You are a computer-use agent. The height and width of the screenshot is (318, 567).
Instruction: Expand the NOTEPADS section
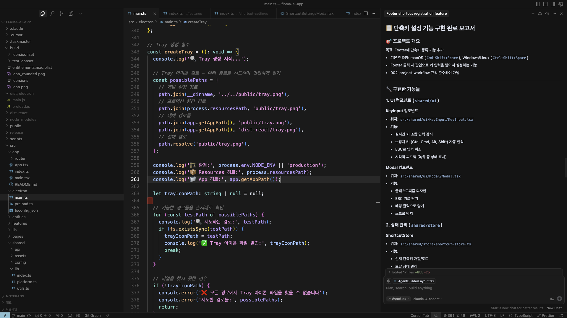[x=15, y=296]
